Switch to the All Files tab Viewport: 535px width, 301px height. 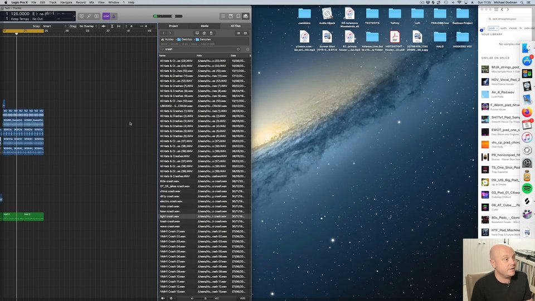point(235,26)
